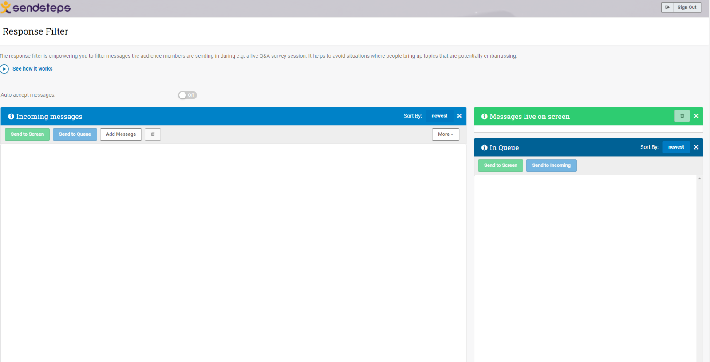Click the Sign Out button
Viewport: 710px width, 362px height.
tap(681, 8)
